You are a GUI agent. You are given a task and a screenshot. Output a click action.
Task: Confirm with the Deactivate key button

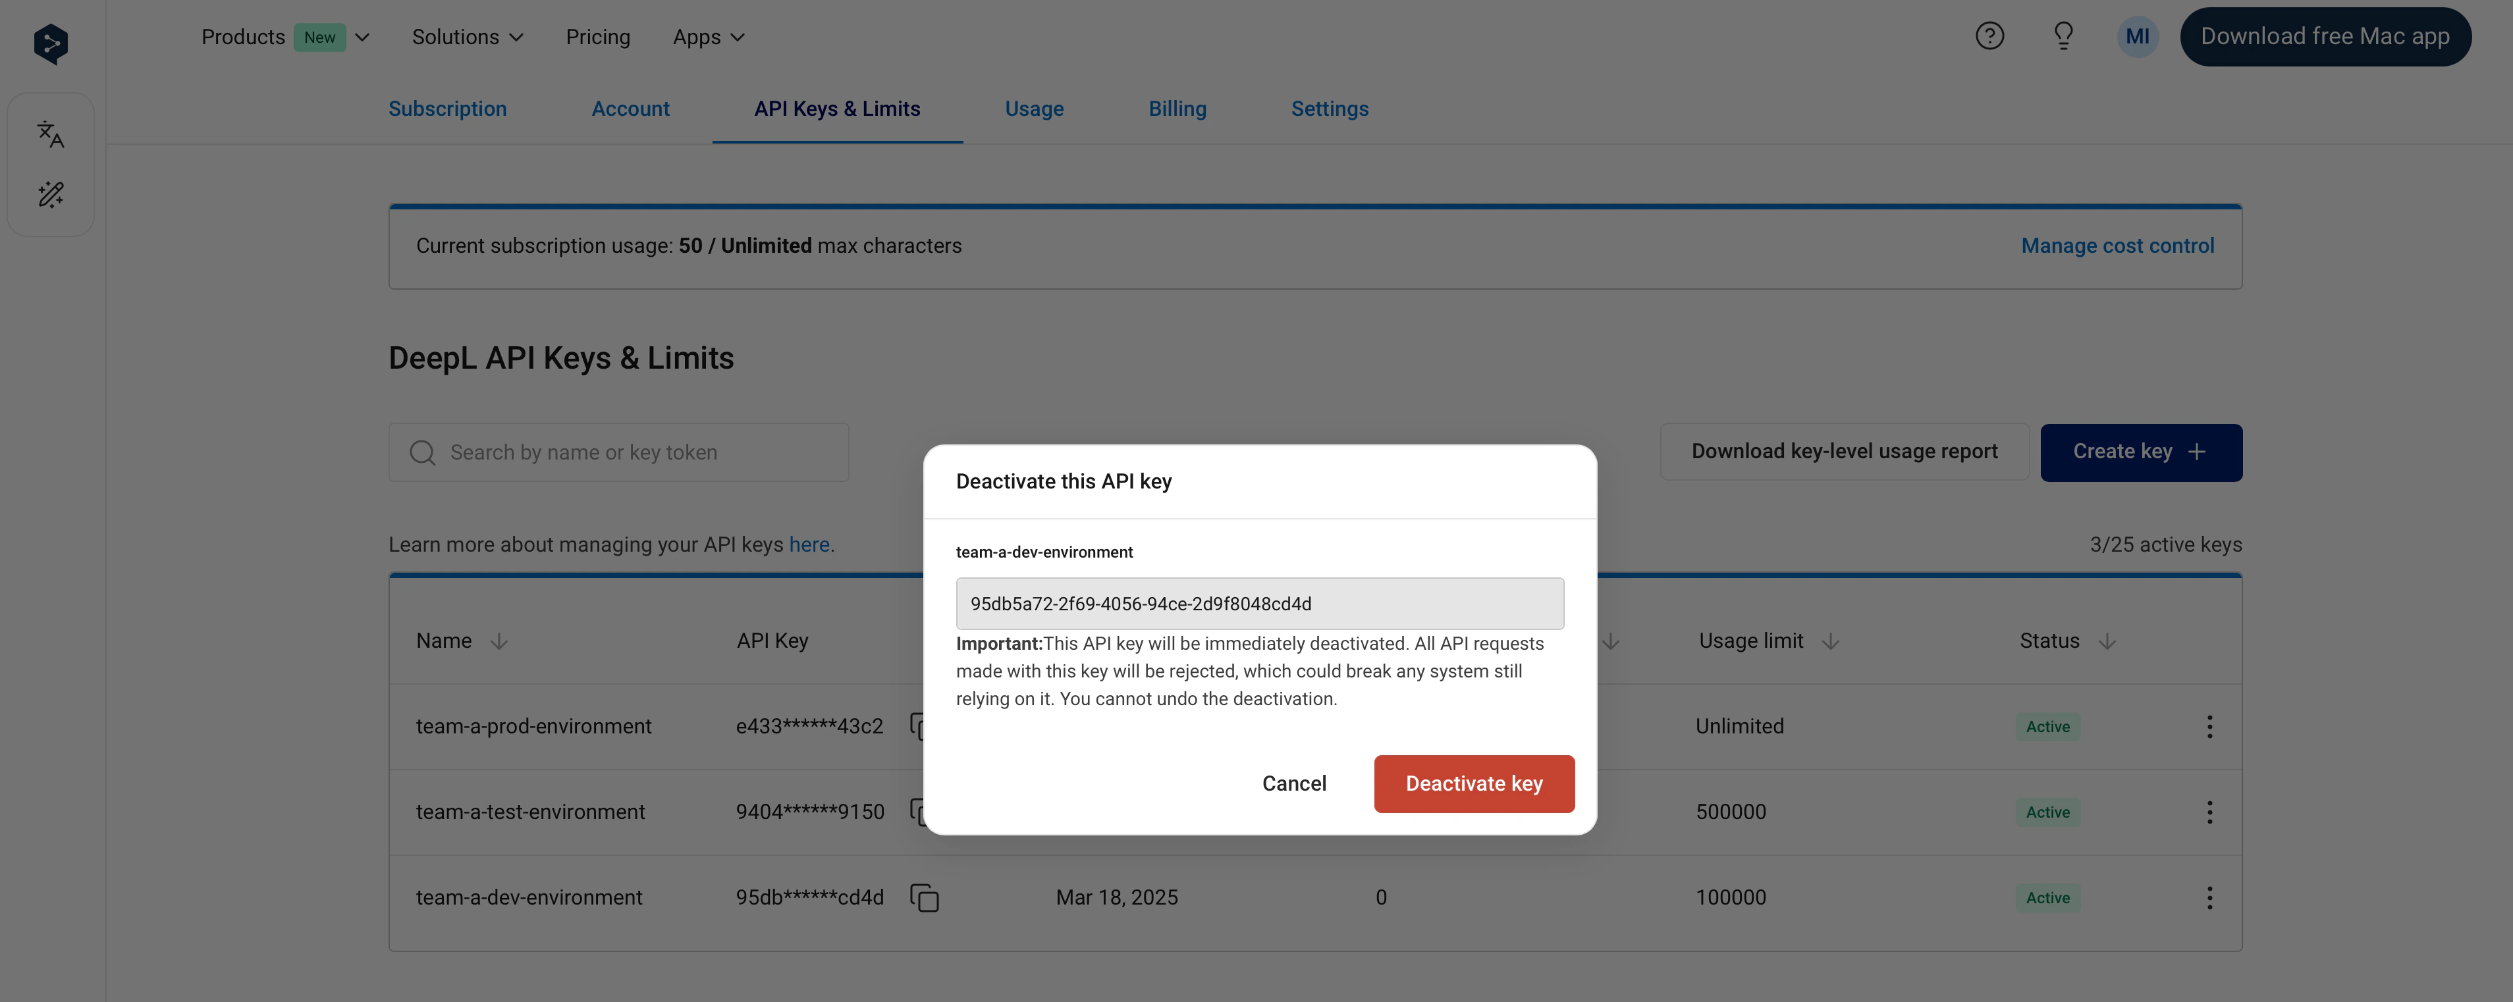click(1473, 783)
